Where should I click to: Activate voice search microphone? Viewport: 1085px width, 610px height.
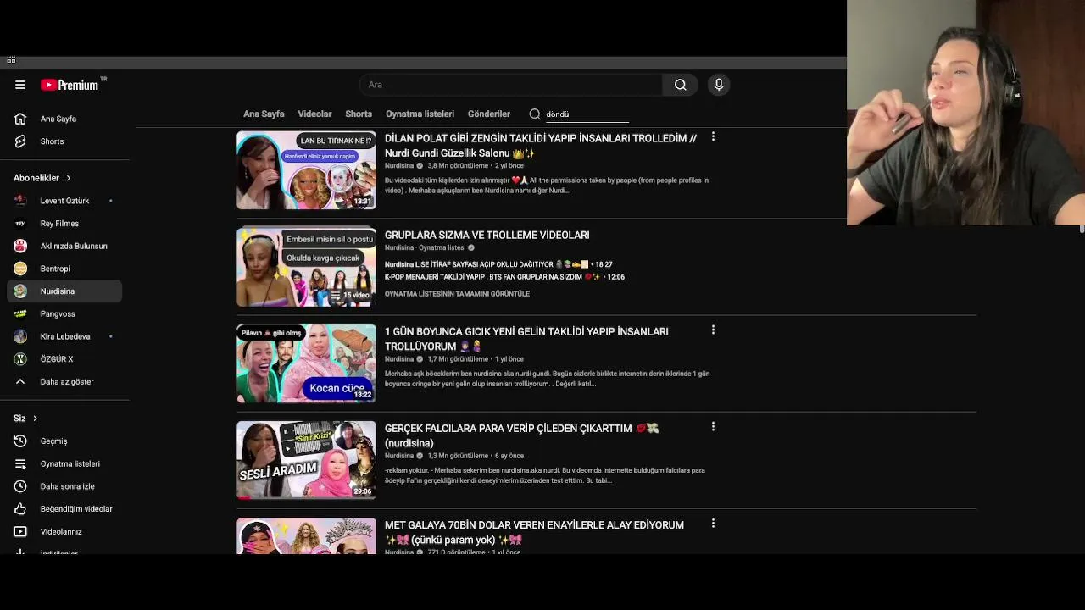click(x=719, y=85)
